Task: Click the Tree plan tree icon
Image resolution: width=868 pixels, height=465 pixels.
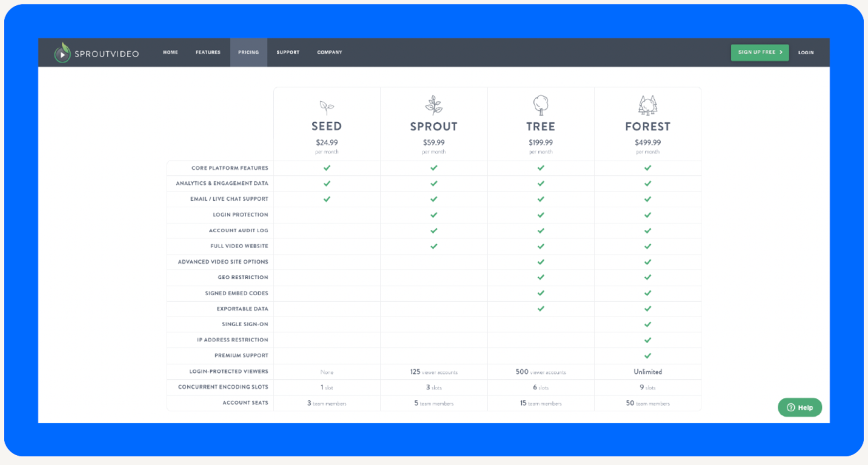Action: (540, 105)
